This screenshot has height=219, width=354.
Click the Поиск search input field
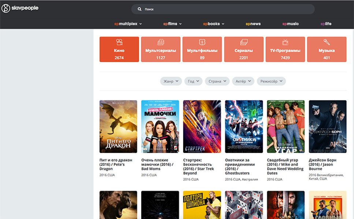click(227, 9)
